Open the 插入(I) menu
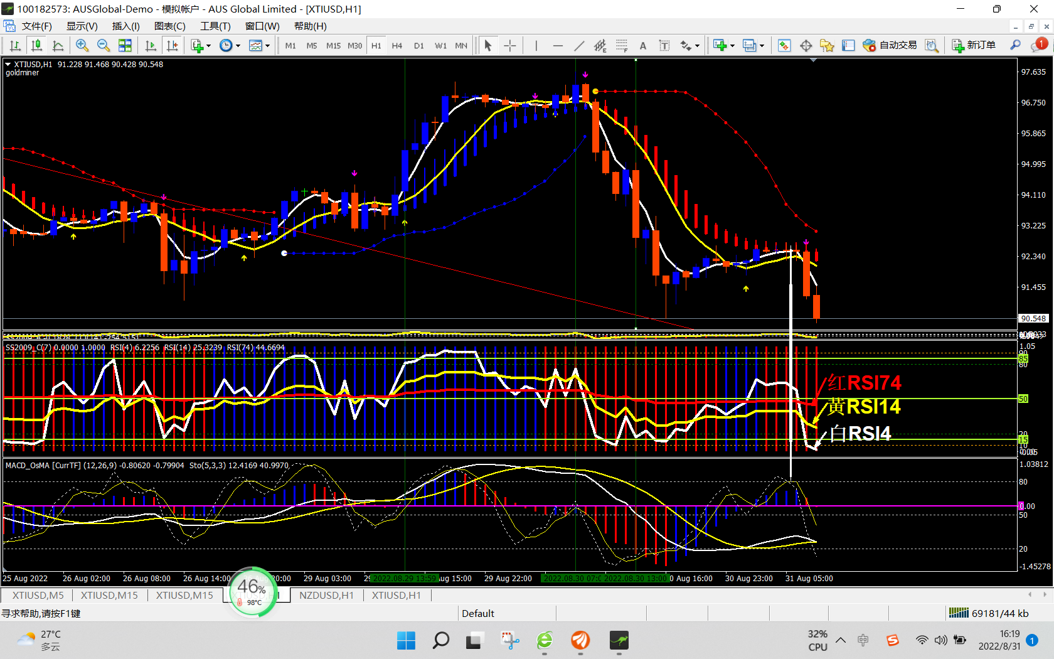The width and height of the screenshot is (1054, 659). [125, 26]
